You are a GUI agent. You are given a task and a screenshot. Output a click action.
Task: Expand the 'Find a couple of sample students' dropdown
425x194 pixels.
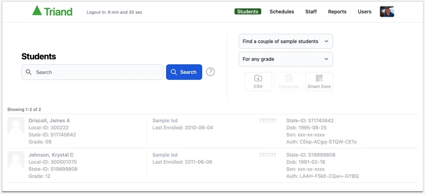pyautogui.click(x=286, y=42)
